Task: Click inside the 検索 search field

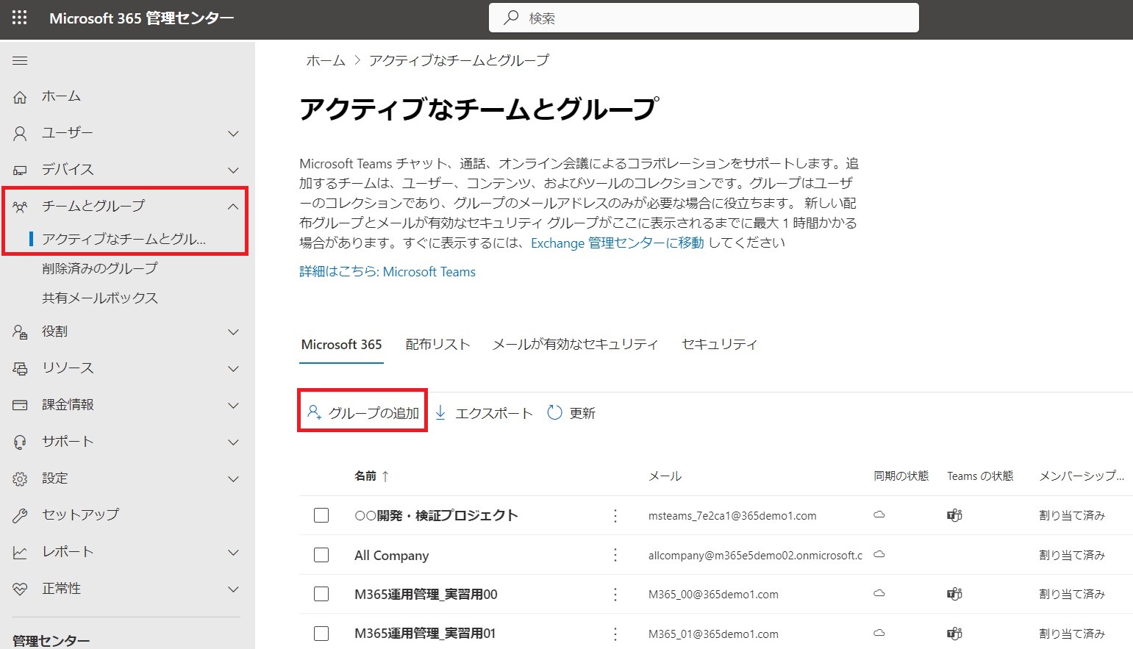Action: (x=704, y=18)
